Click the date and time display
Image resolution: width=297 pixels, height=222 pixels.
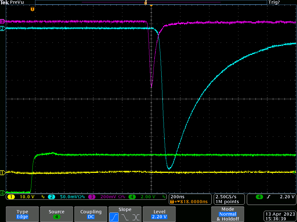click(x=280, y=216)
